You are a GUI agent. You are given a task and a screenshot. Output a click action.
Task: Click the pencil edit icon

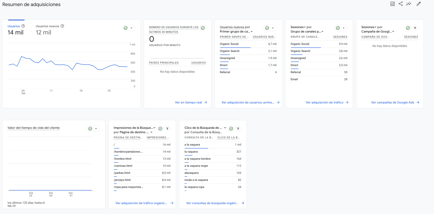419,4
